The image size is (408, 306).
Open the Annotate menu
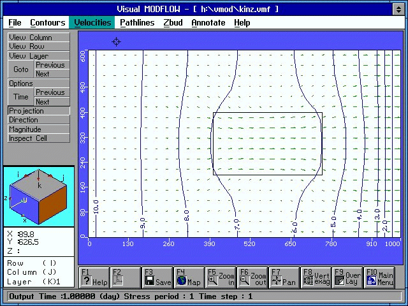click(208, 23)
